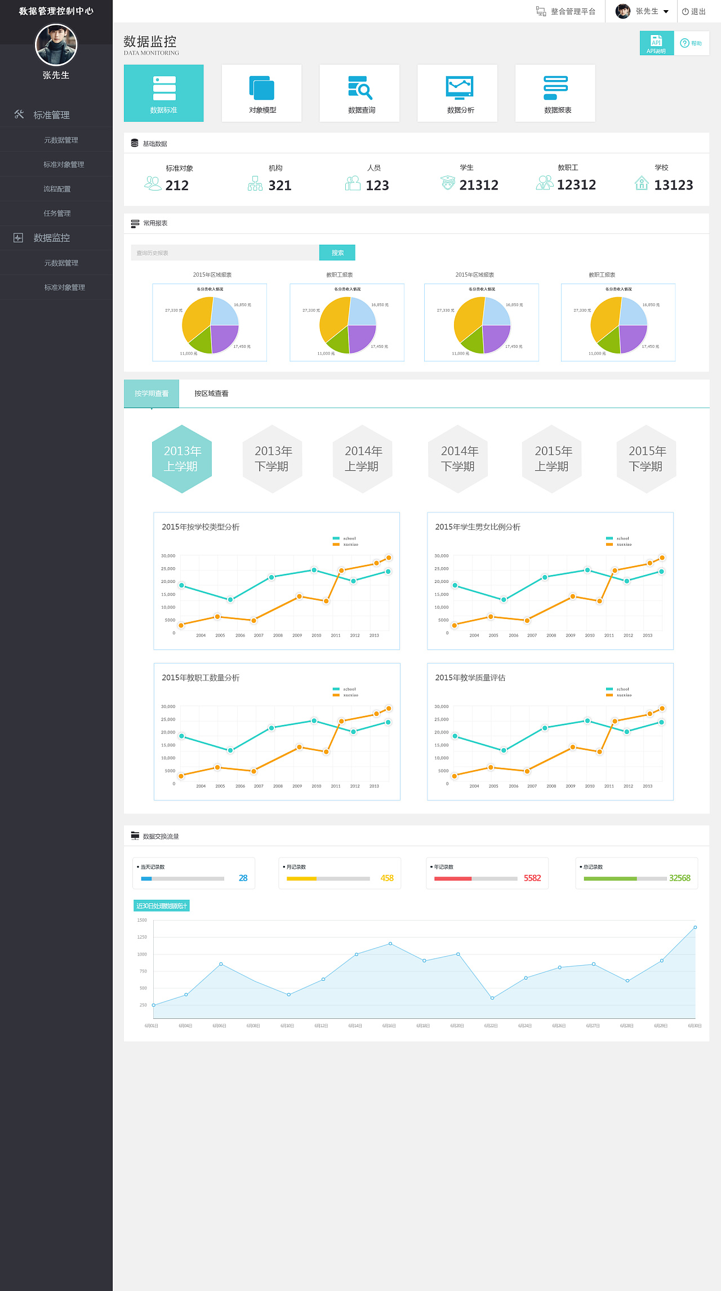The image size is (721, 1291).
Task: Click the 人员 person icon
Action: (353, 183)
